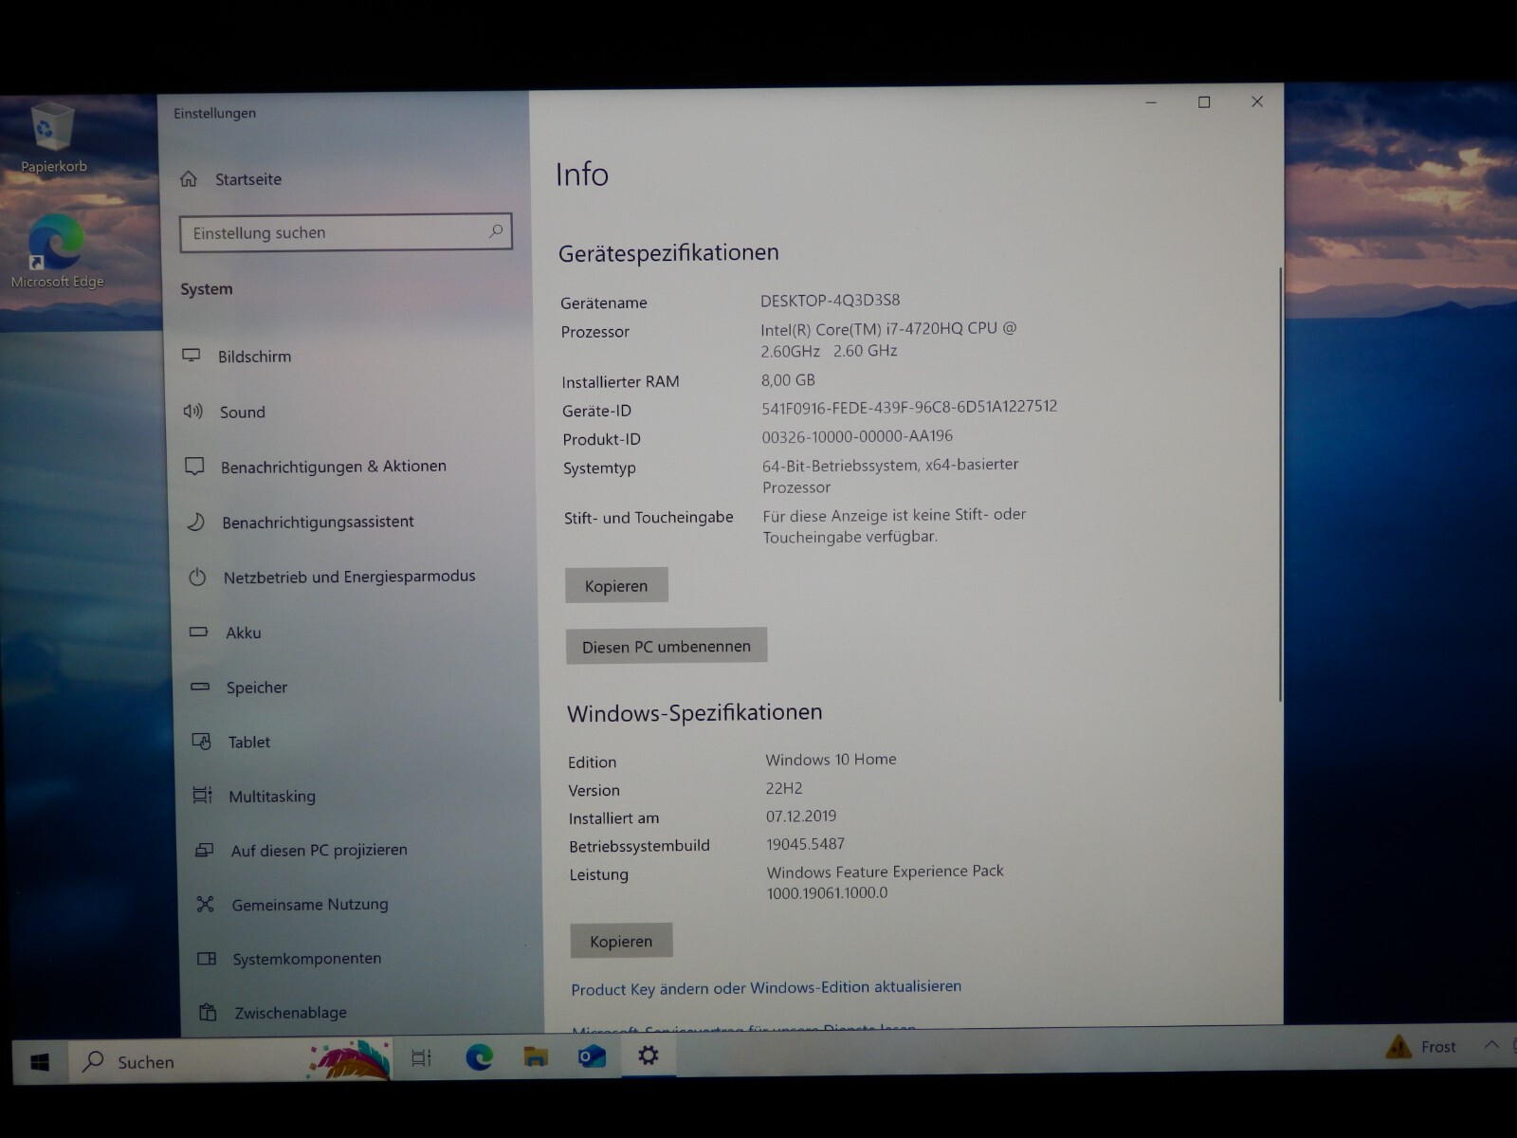Open Product Key ändern oder Windows-Edition aktualisieren link
This screenshot has width=1517, height=1138.
coord(766,987)
